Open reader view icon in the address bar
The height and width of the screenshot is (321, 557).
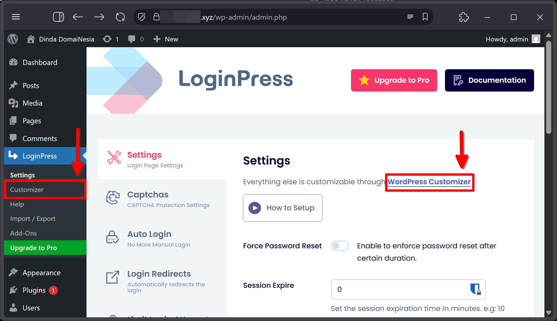click(410, 17)
